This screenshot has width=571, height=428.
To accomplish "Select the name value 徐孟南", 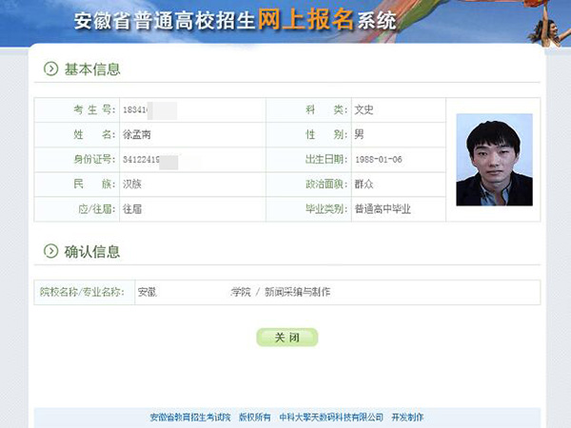I will coord(136,135).
